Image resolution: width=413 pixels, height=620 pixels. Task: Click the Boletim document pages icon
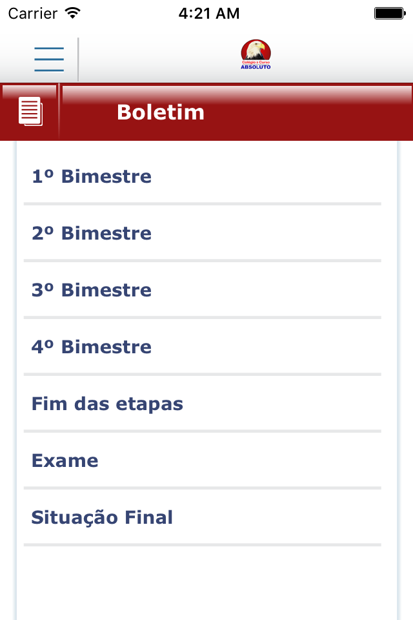30,112
